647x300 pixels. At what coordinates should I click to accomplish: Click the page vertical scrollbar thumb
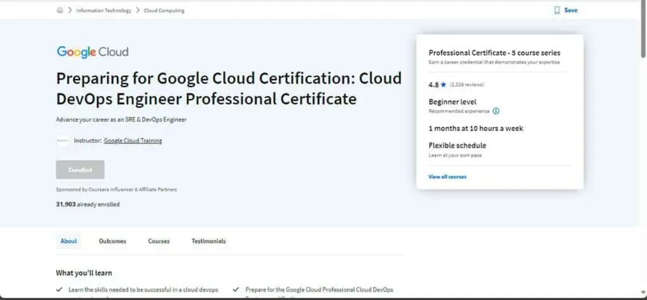tap(643, 29)
